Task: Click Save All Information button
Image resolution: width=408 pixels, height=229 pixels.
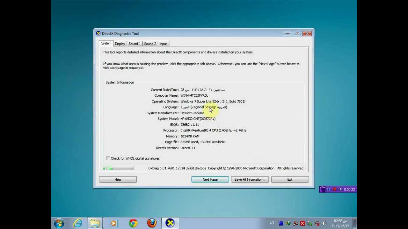Action: [x=250, y=179]
